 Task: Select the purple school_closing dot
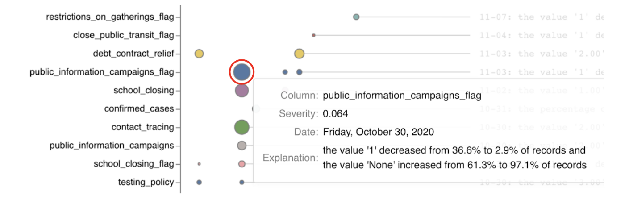pyautogui.click(x=242, y=91)
